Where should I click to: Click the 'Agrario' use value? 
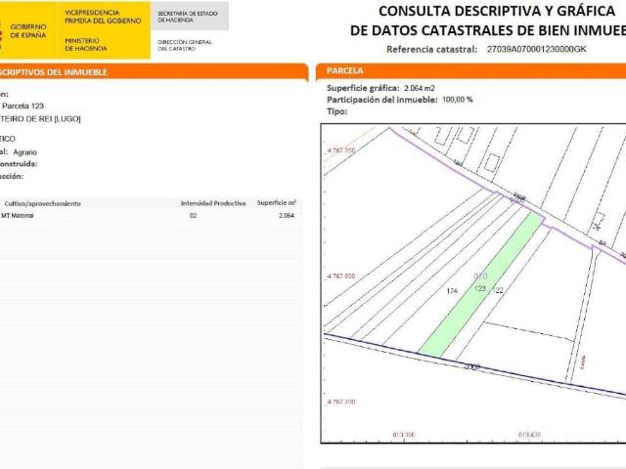click(24, 152)
